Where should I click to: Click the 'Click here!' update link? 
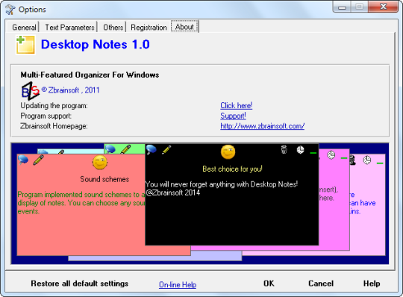[x=236, y=105]
